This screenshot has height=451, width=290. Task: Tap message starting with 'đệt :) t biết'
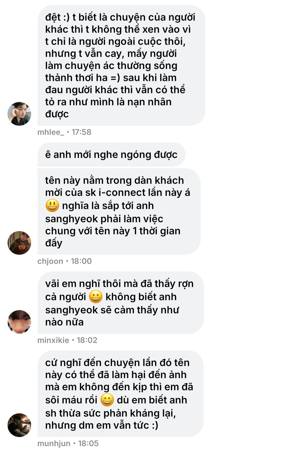tap(121, 65)
